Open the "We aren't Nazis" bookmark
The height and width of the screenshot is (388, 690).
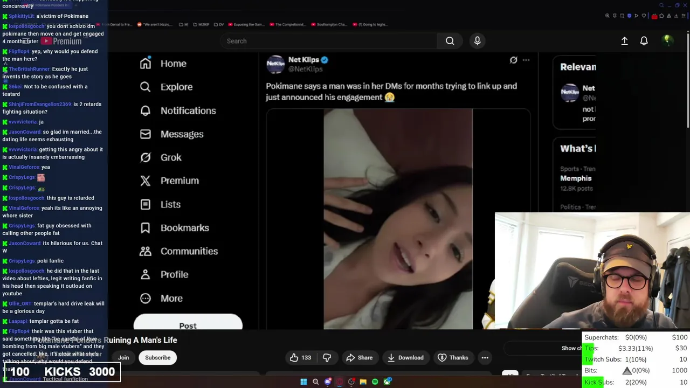(x=156, y=24)
